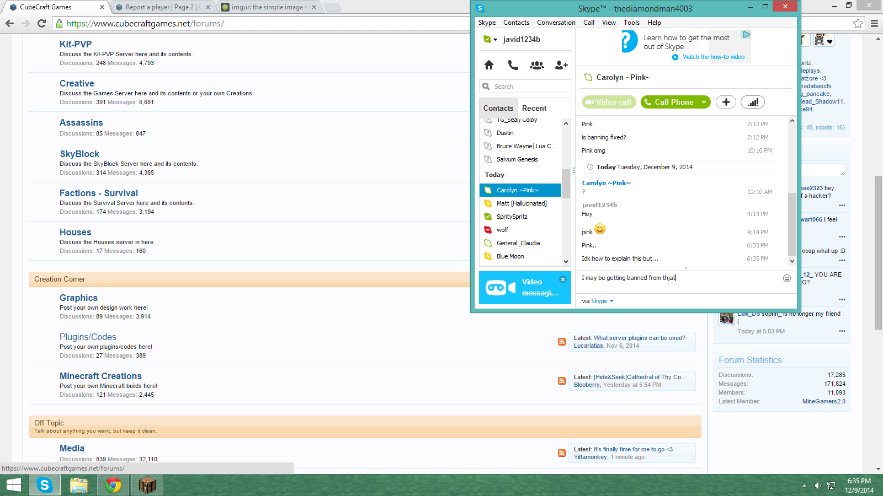Open Minecraft Creations forum link
The height and width of the screenshot is (496, 883).
(100, 376)
